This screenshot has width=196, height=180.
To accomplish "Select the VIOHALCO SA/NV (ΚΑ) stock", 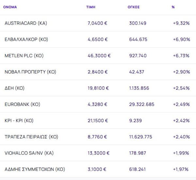I will [x=26, y=153].
